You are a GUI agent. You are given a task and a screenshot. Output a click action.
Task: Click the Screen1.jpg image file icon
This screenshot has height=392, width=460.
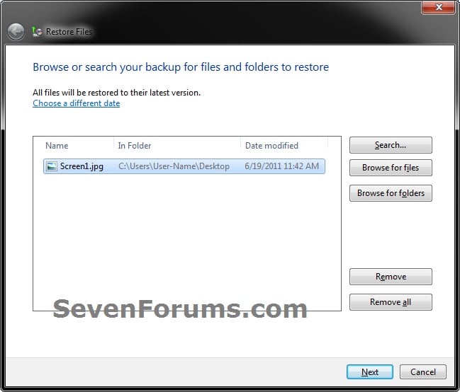(52, 166)
